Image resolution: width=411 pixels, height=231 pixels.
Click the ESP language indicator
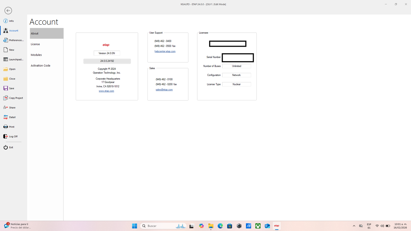pos(369,226)
